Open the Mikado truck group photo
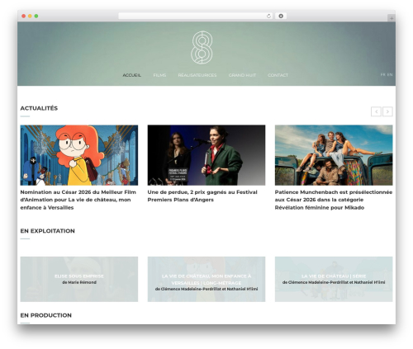Viewport: 413px width, 349px height. click(334, 155)
